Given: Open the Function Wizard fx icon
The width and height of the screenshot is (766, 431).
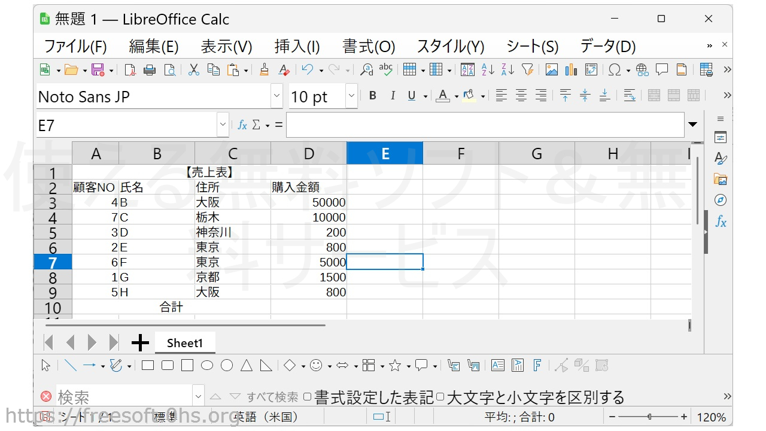Looking at the screenshot, I should [x=242, y=125].
